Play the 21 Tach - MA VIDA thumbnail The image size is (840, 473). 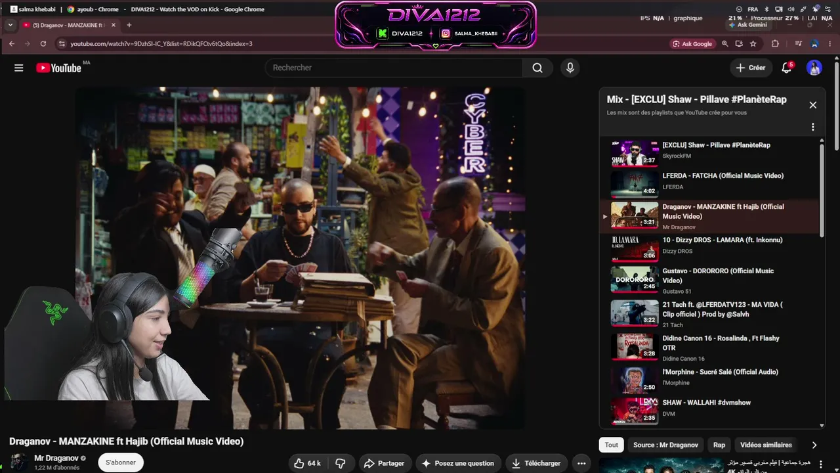[x=635, y=313]
